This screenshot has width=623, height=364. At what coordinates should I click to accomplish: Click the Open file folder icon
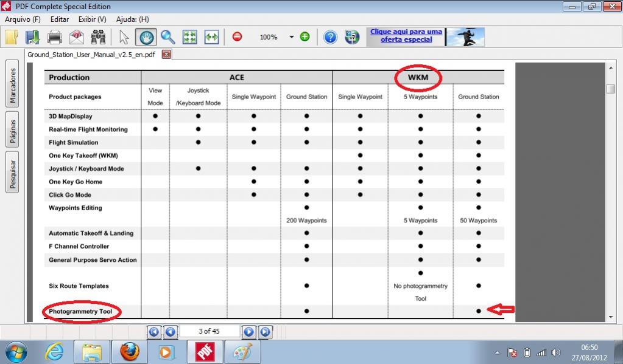click(x=11, y=37)
